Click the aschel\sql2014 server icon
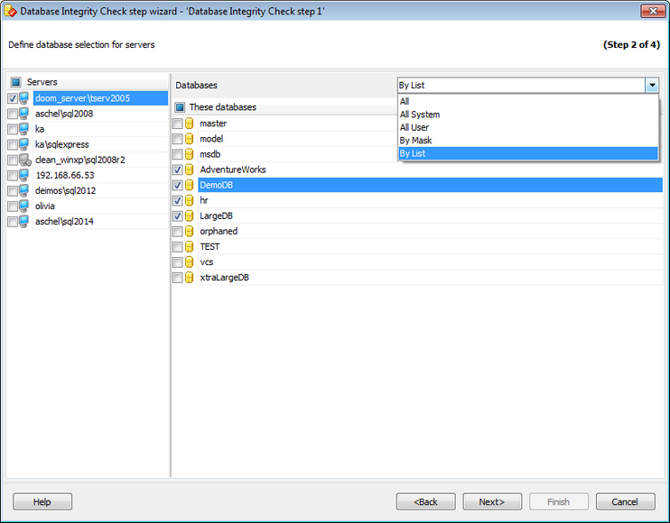670x523 pixels. click(x=23, y=222)
